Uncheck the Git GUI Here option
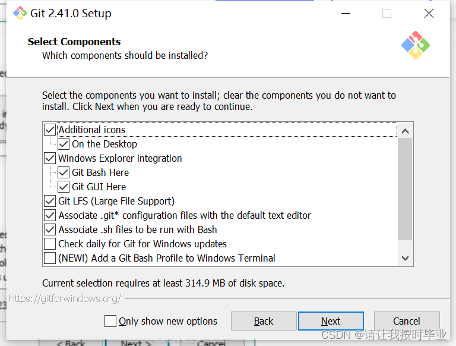The width and height of the screenshot is (456, 346). point(64,187)
